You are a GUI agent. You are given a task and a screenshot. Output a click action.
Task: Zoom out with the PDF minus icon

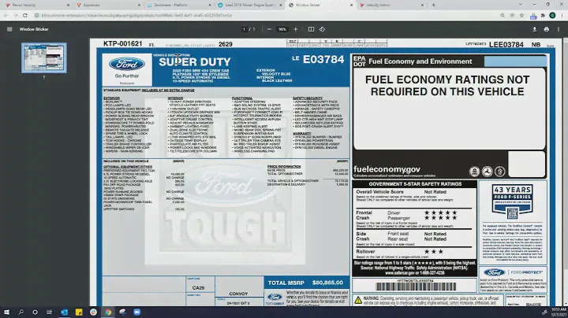tap(269, 29)
